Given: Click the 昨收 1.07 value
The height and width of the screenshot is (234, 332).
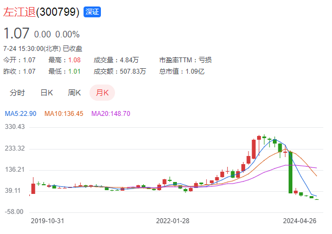Looking at the screenshot, I should coord(29,71).
